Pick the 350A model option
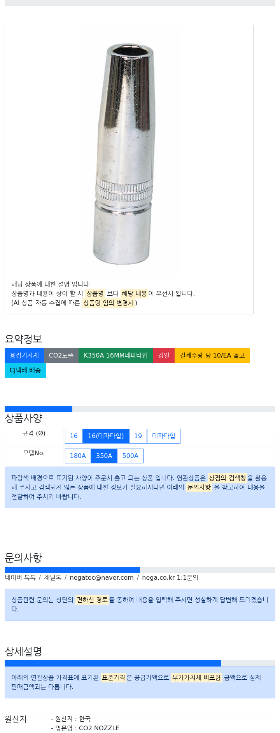The image size is (280, 733). (104, 456)
